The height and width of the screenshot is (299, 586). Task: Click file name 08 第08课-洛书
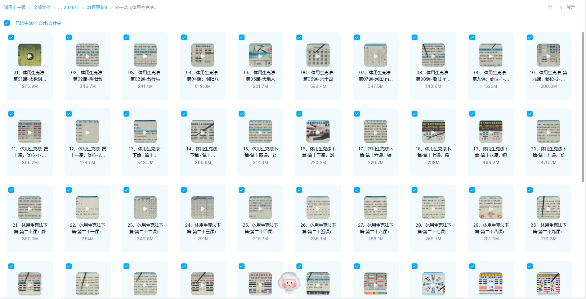[x=433, y=76]
